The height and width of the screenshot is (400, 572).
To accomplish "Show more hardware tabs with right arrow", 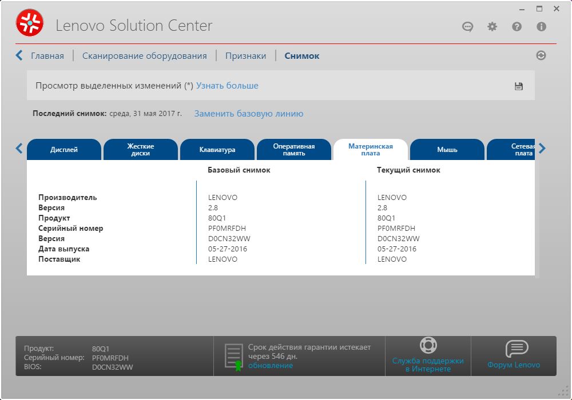I will coord(542,148).
